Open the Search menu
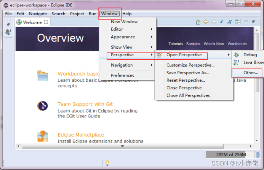The width and height of the screenshot is (264, 170). (x=58, y=14)
